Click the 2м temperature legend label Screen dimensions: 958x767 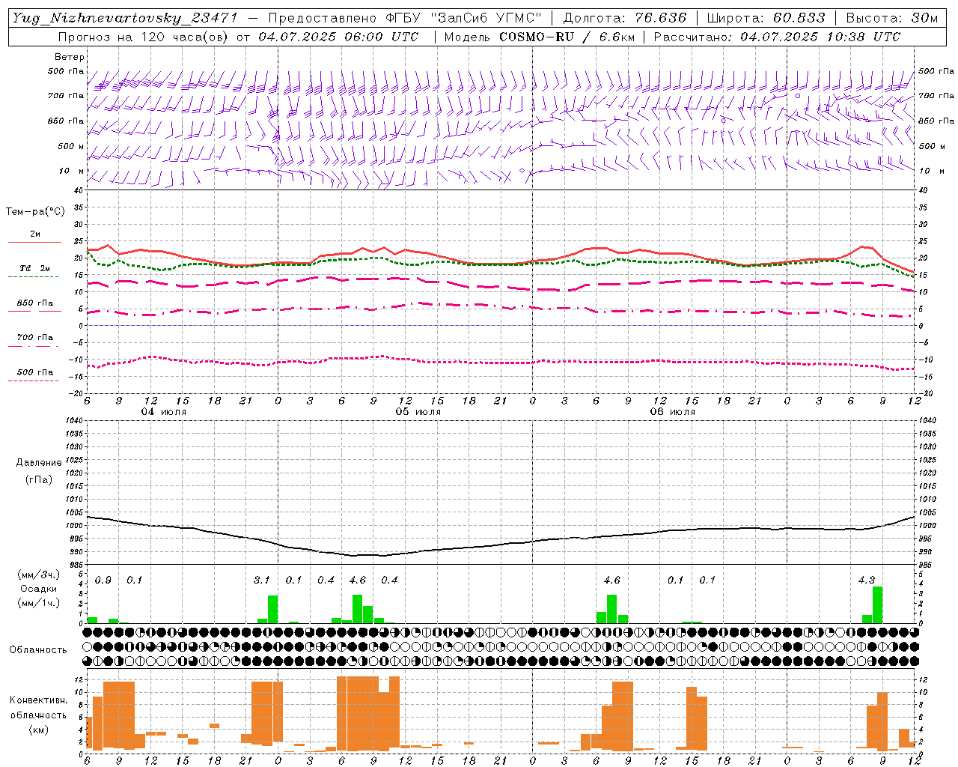pyautogui.click(x=35, y=234)
